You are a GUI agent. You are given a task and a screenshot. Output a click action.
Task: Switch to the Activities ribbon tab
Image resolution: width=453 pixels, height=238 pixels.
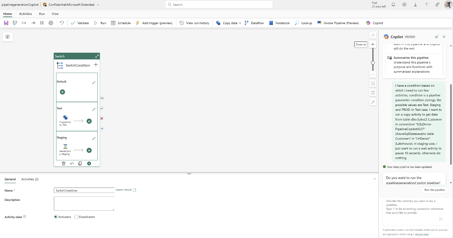[x=25, y=14]
